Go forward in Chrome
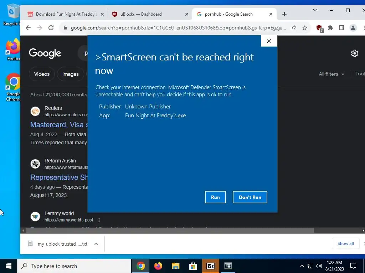Viewport: 365px width, 273px height. click(x=40, y=28)
